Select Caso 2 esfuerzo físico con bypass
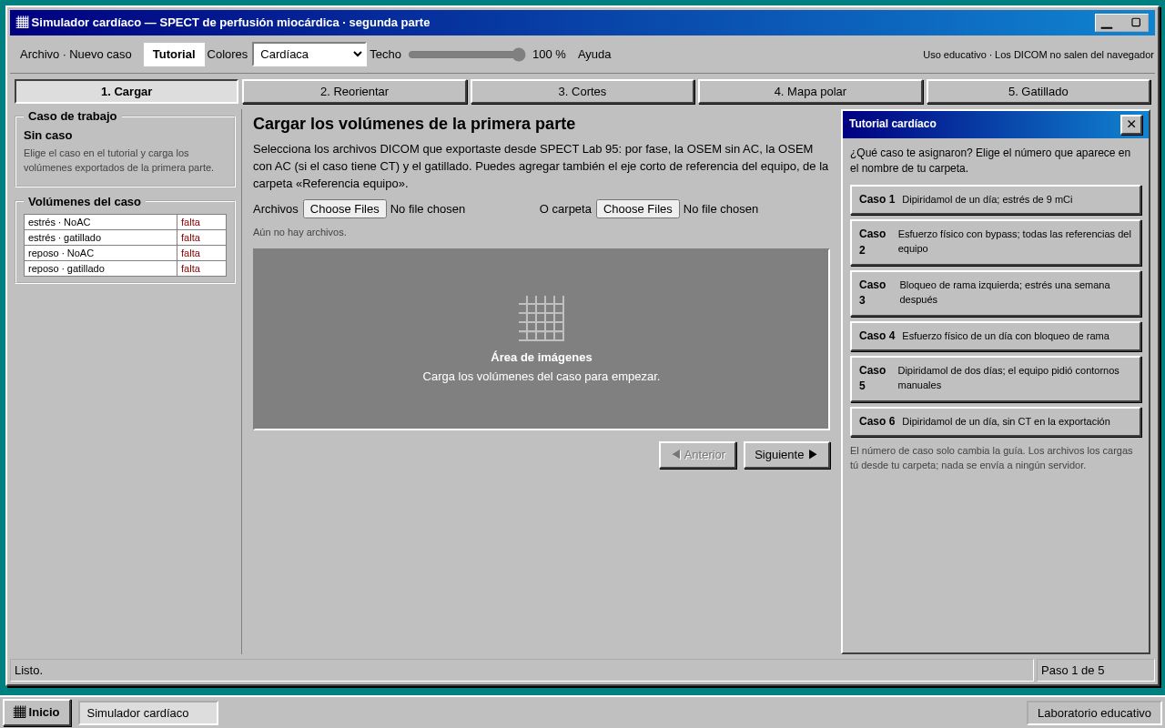 click(x=996, y=242)
